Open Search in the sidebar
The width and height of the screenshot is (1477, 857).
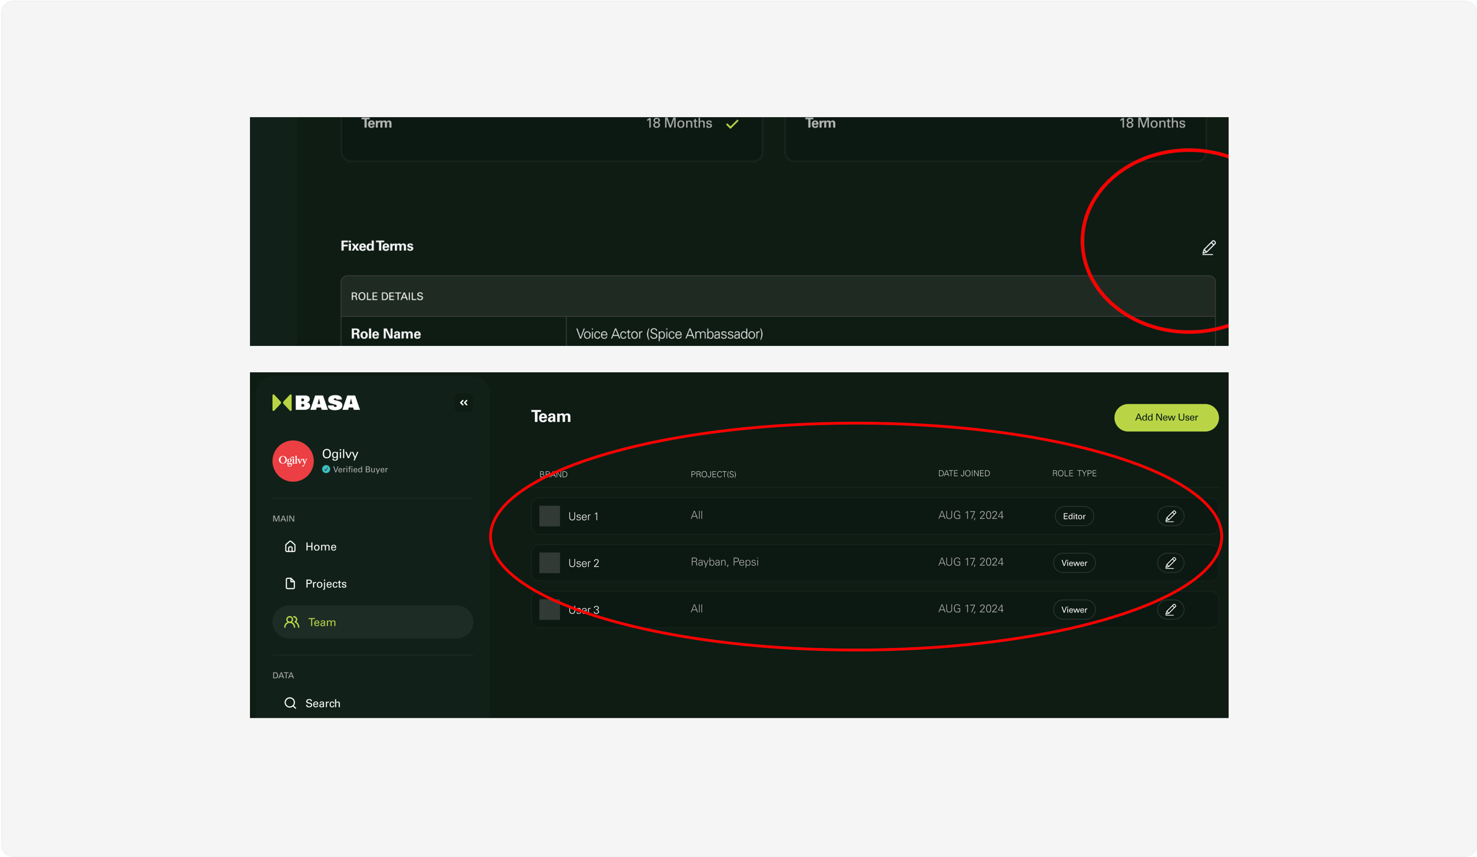(x=322, y=703)
